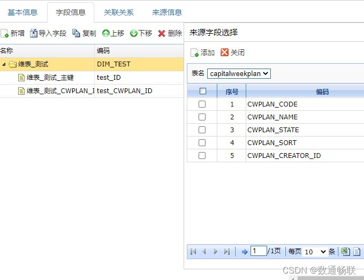The height and width of the screenshot is (280, 364).
Task: Switch to the 基本信息 tab
Action: pyautogui.click(x=22, y=12)
